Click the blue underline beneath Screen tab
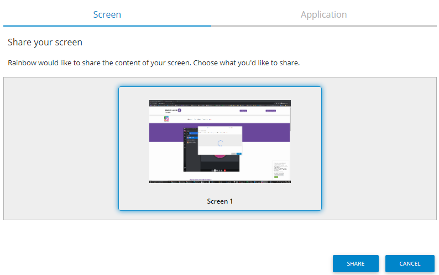 pos(107,25)
